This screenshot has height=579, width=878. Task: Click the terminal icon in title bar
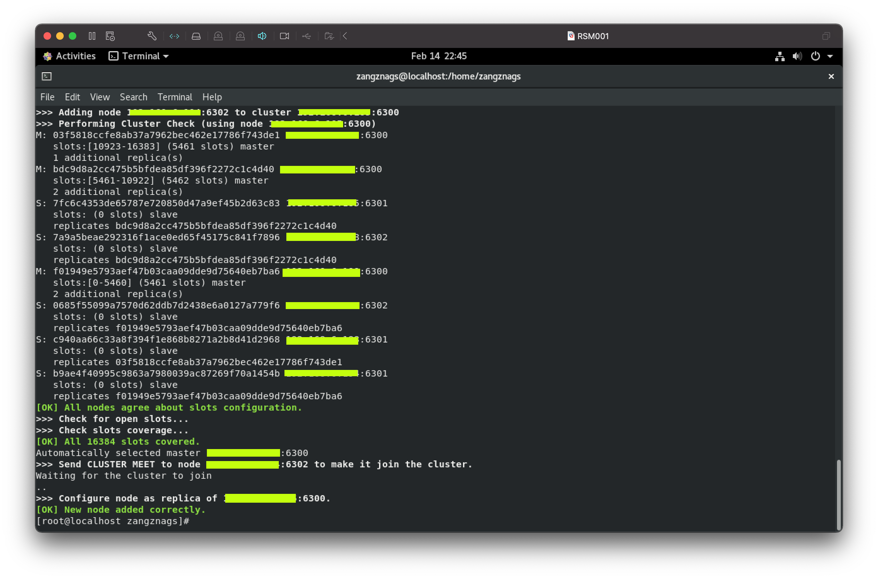tap(47, 76)
